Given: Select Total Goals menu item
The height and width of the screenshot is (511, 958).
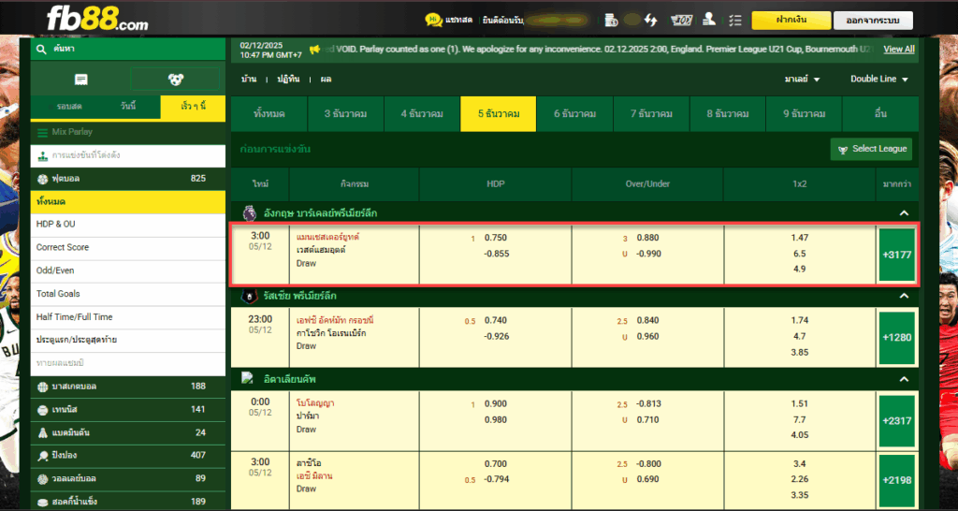Looking at the screenshot, I should point(127,294).
